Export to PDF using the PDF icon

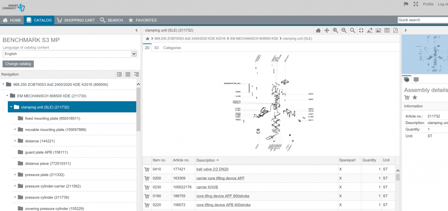[395, 30]
